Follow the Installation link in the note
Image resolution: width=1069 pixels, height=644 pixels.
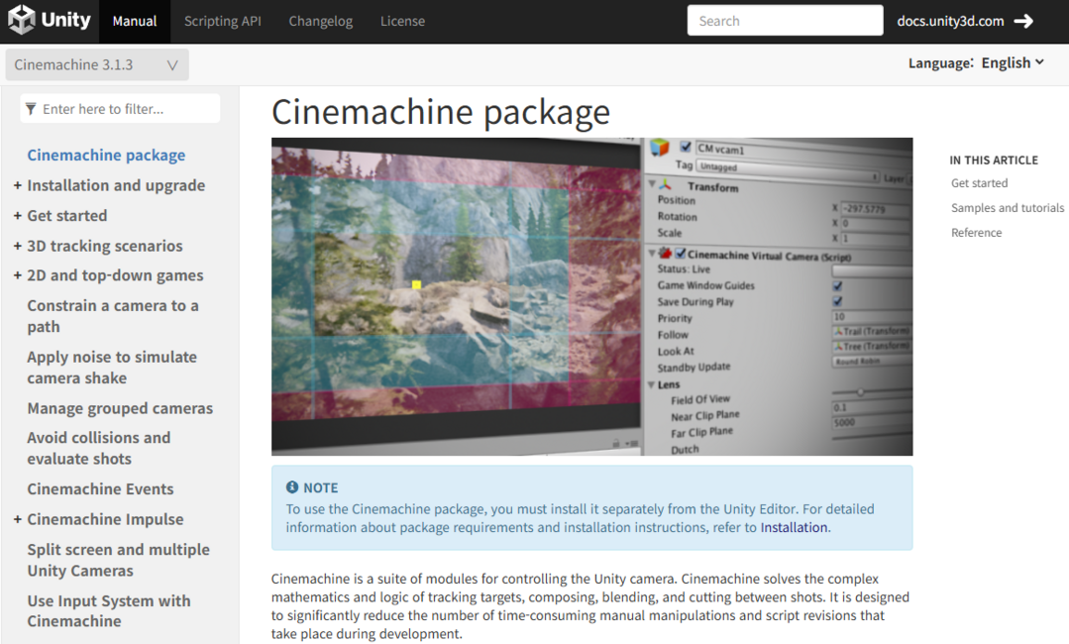pos(794,527)
